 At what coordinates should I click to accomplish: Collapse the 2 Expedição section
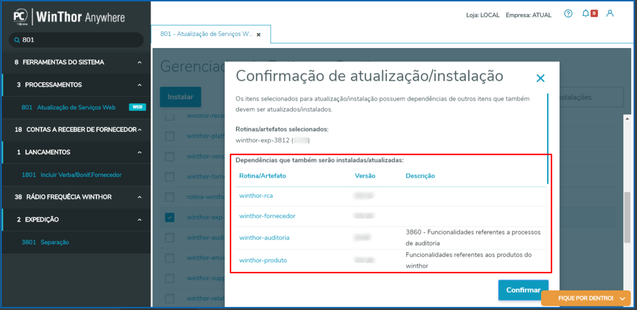[140, 219]
